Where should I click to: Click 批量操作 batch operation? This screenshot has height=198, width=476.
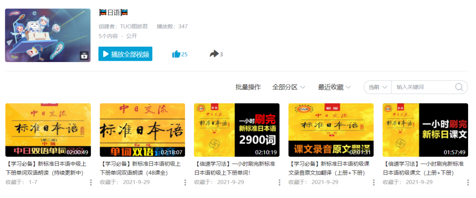tap(248, 87)
